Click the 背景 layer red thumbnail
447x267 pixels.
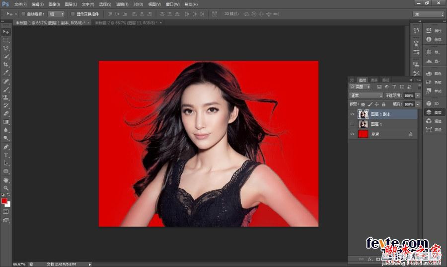363,134
